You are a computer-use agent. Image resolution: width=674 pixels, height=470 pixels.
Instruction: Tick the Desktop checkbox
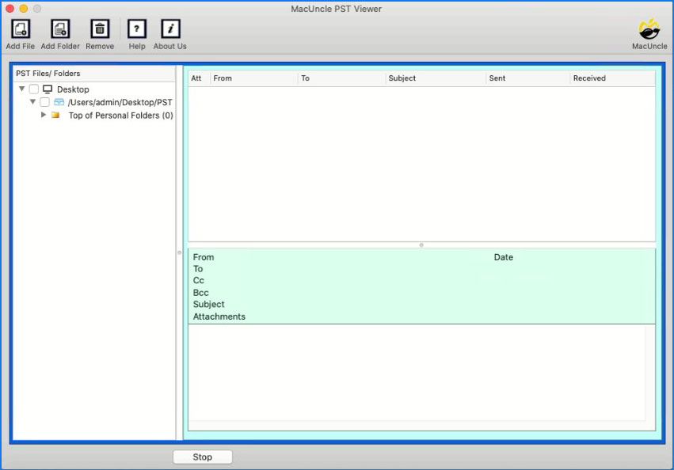pos(34,89)
